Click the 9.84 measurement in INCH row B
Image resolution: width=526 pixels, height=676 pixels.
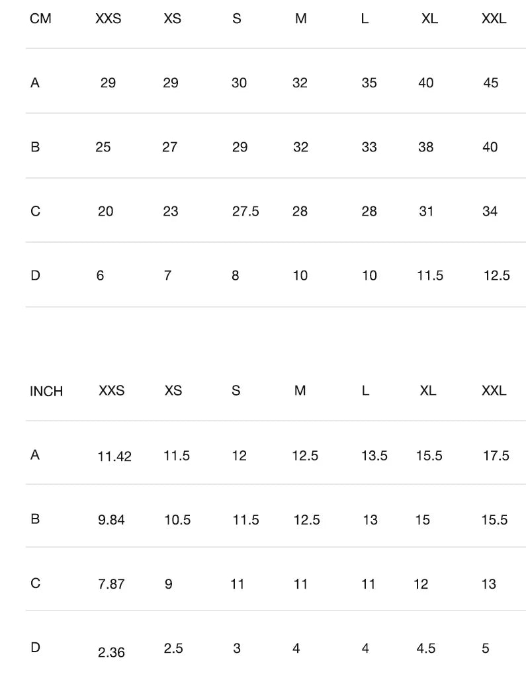coord(111,521)
